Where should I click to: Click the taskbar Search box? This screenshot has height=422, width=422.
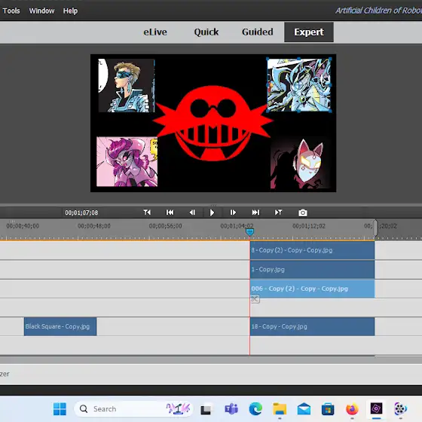pos(133,409)
